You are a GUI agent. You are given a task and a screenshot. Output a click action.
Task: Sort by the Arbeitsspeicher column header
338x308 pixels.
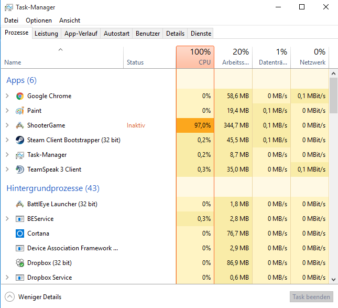pyautogui.click(x=233, y=57)
